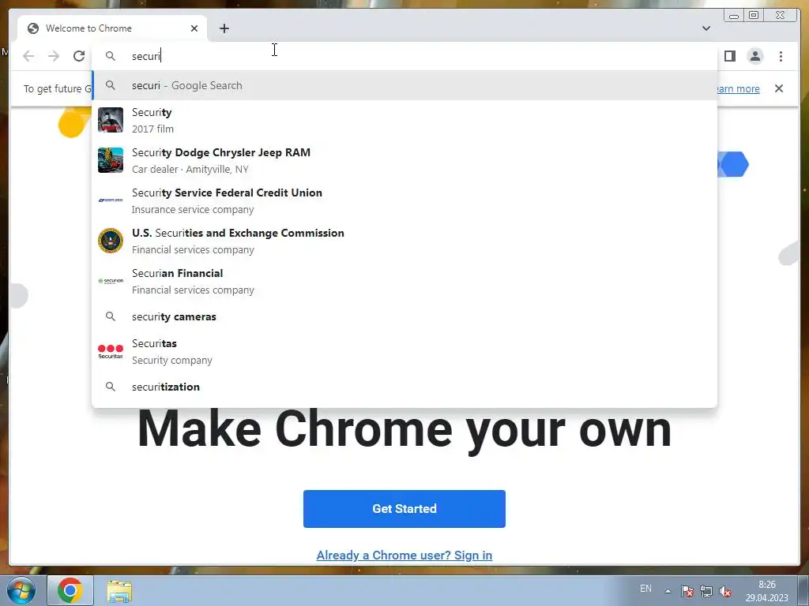
Task: Open 'Already a Chrome user? Sign in'
Action: tap(404, 555)
